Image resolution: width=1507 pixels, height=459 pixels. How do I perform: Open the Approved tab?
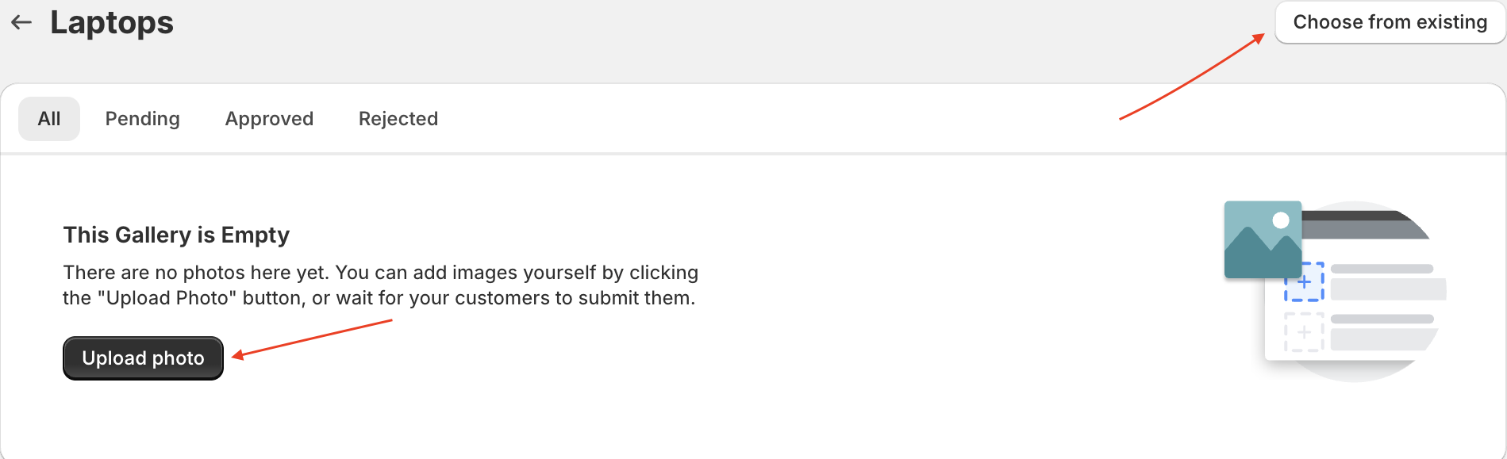tap(269, 119)
